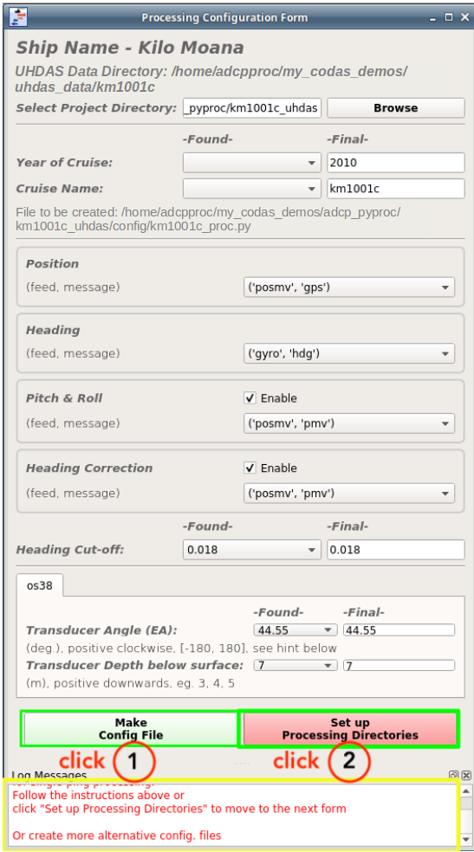Open the Cruise Name Found dropdown

pyautogui.click(x=252, y=189)
